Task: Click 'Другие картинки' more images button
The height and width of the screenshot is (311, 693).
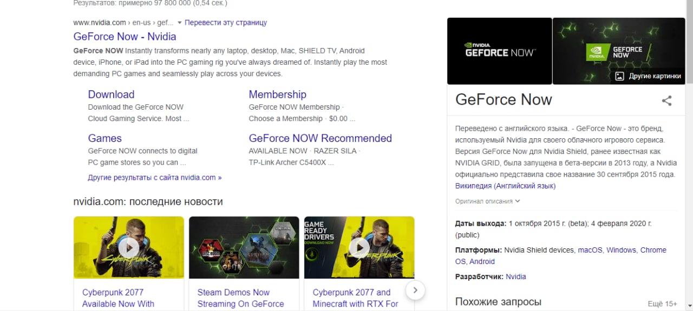Action: [649, 76]
